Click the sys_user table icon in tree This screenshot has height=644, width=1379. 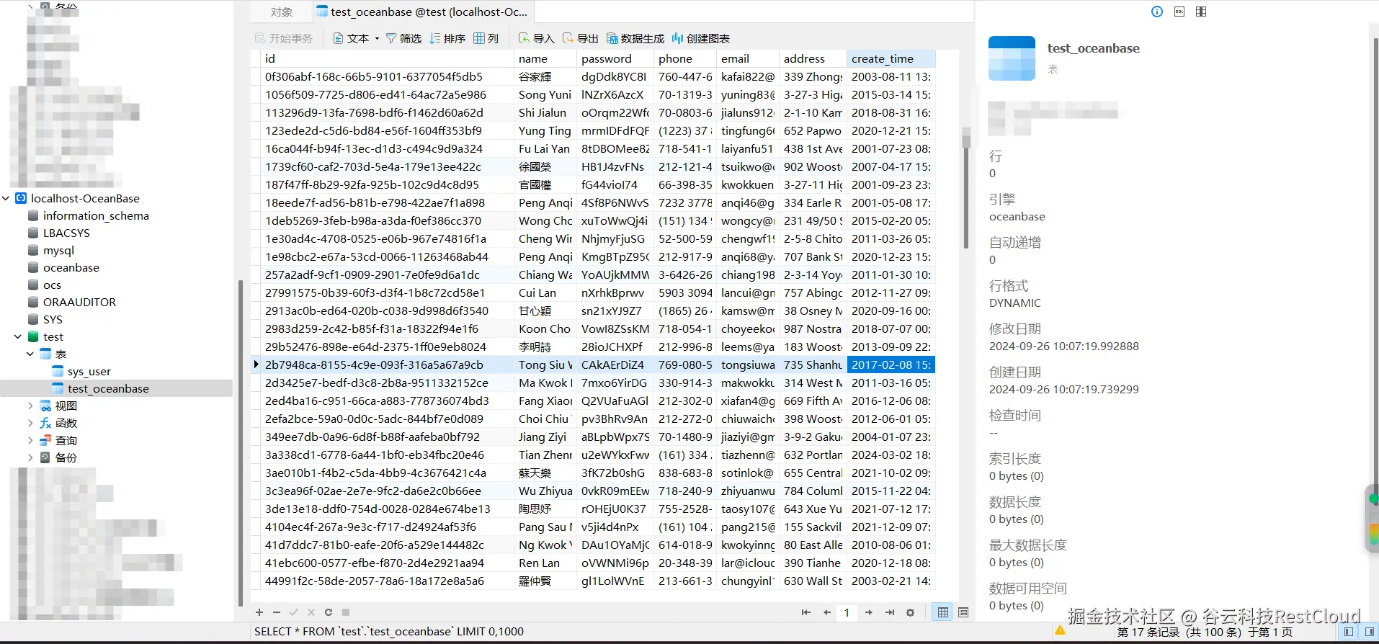[x=58, y=371]
